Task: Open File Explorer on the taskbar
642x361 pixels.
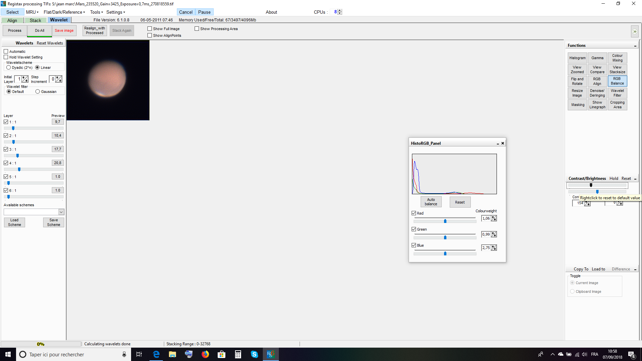Action: (x=172, y=354)
